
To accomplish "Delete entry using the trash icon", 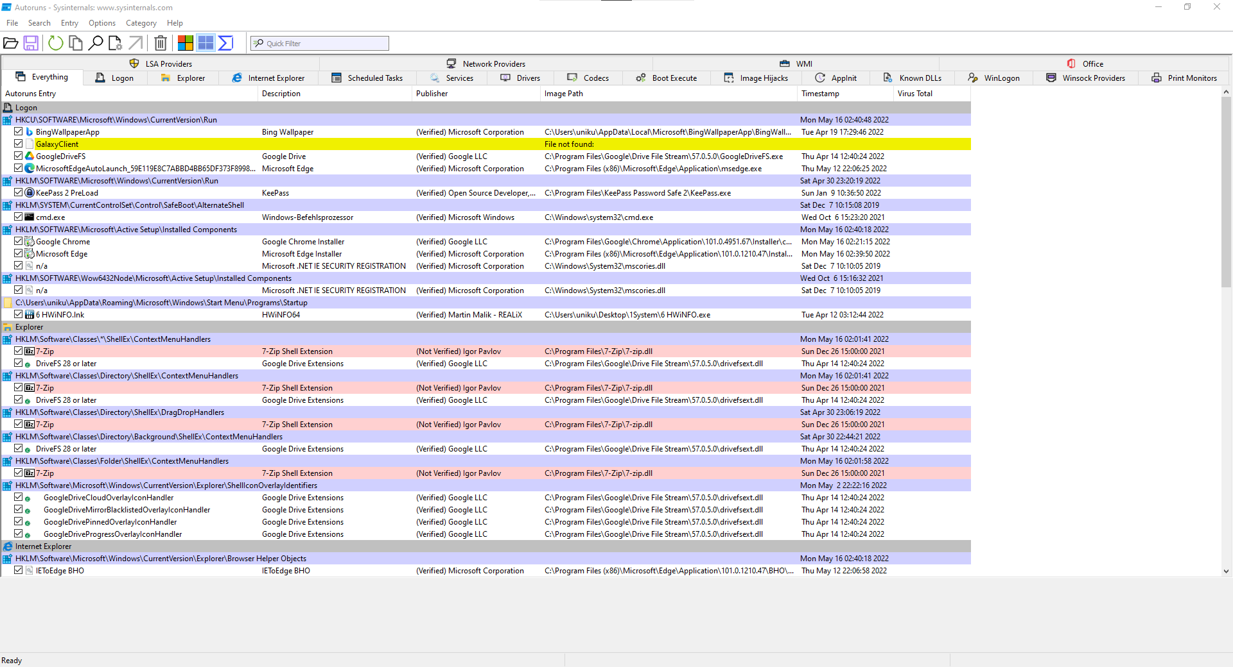I will click(161, 43).
